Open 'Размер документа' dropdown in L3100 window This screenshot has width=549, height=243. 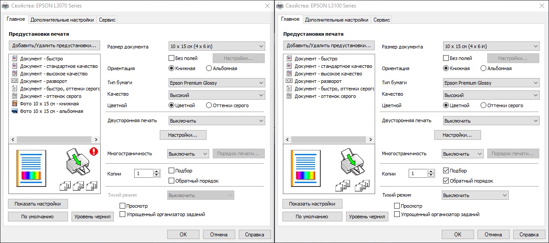point(491,46)
